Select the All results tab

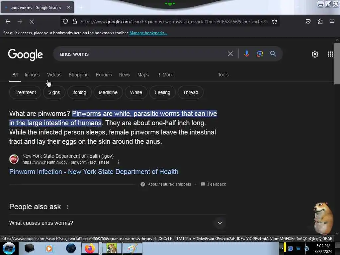(15, 75)
